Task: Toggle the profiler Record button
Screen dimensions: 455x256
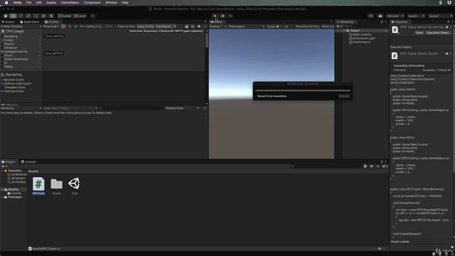Action: pyautogui.click(x=63, y=26)
